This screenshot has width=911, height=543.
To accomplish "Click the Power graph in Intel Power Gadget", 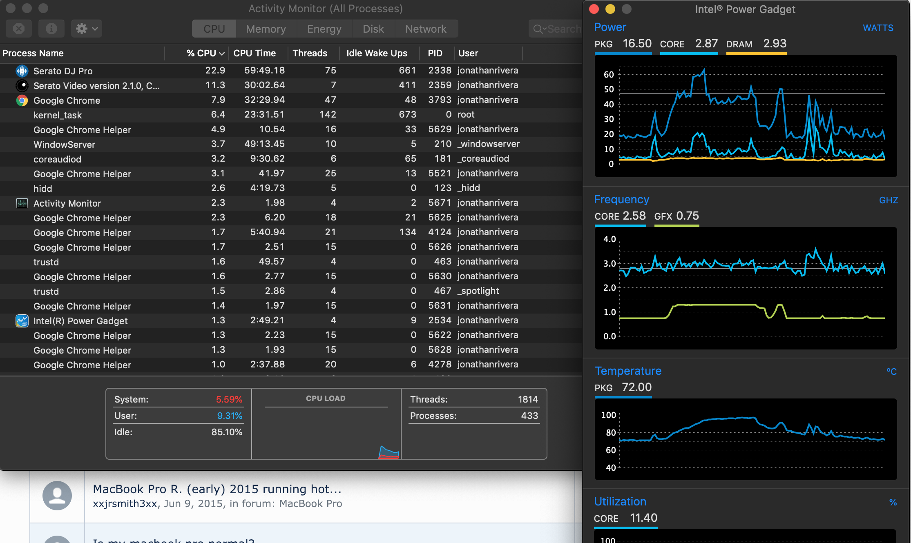I will point(746,116).
